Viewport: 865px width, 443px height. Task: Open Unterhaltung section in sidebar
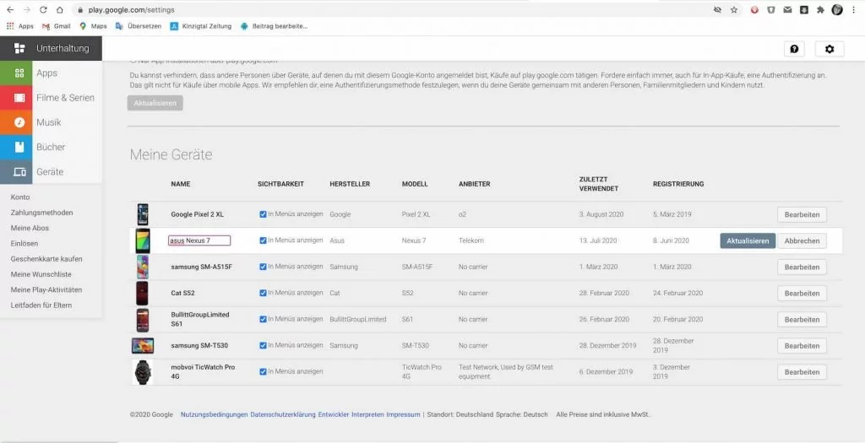point(51,48)
